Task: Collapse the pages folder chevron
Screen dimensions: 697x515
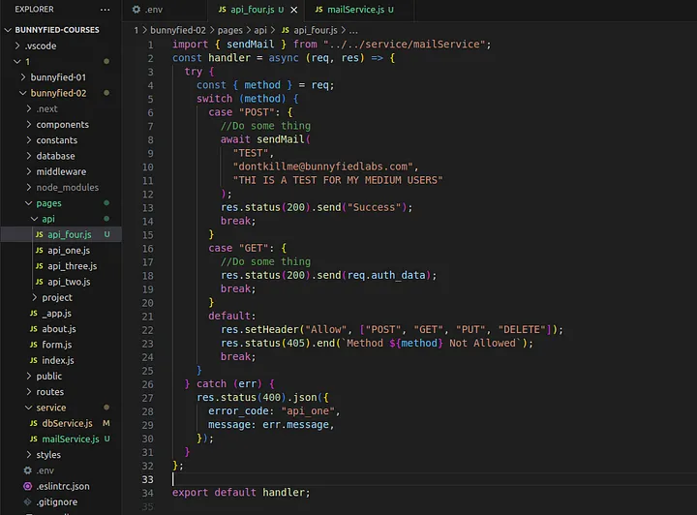Action: click(x=28, y=203)
